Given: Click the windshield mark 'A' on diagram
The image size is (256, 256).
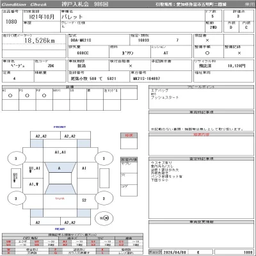Looking at the screenshot, I should 60,168.
